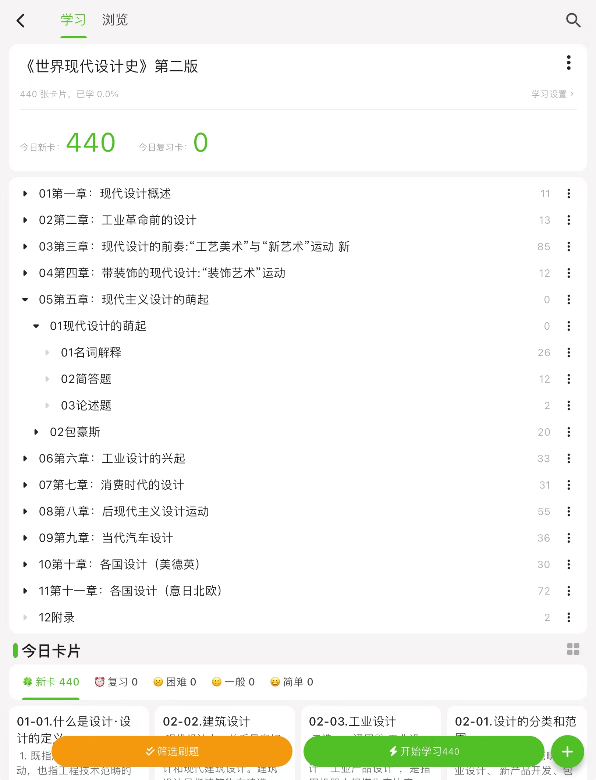596x780 pixels.
Task: Expand 02包豪斯 section
Action: [x=36, y=432]
